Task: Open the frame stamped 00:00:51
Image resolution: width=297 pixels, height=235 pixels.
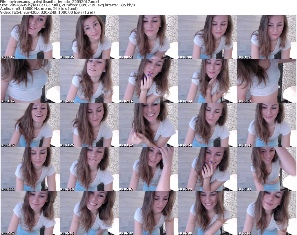Action: [x=148, y=37]
